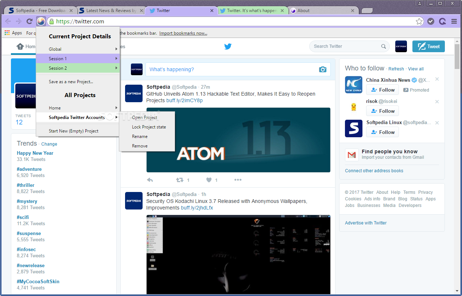Click Import bookmarks now link
Image resolution: width=462 pixels, height=296 pixels.
183,33
